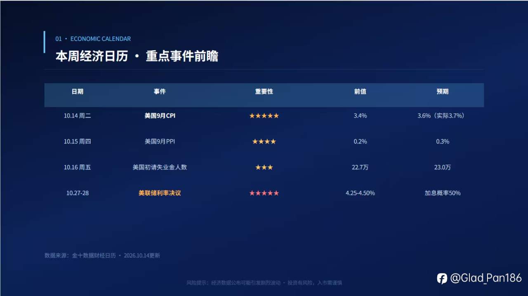This screenshot has height=296, width=528.
Task: Select the 美国初请失业金人数 event
Action: [160, 167]
